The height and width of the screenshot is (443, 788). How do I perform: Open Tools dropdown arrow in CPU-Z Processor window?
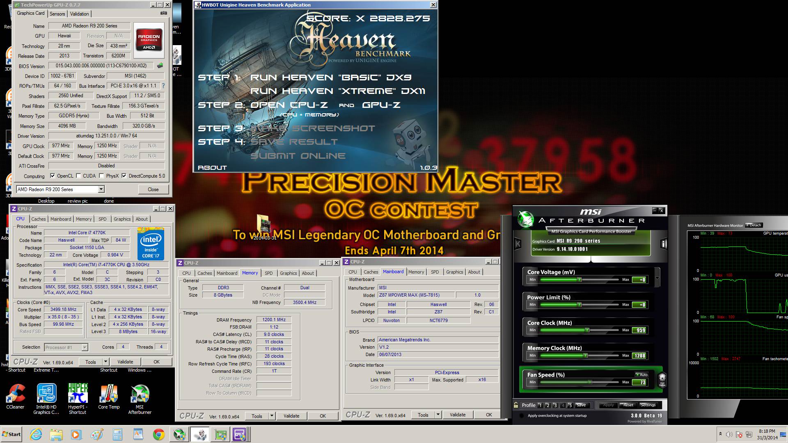(x=105, y=362)
